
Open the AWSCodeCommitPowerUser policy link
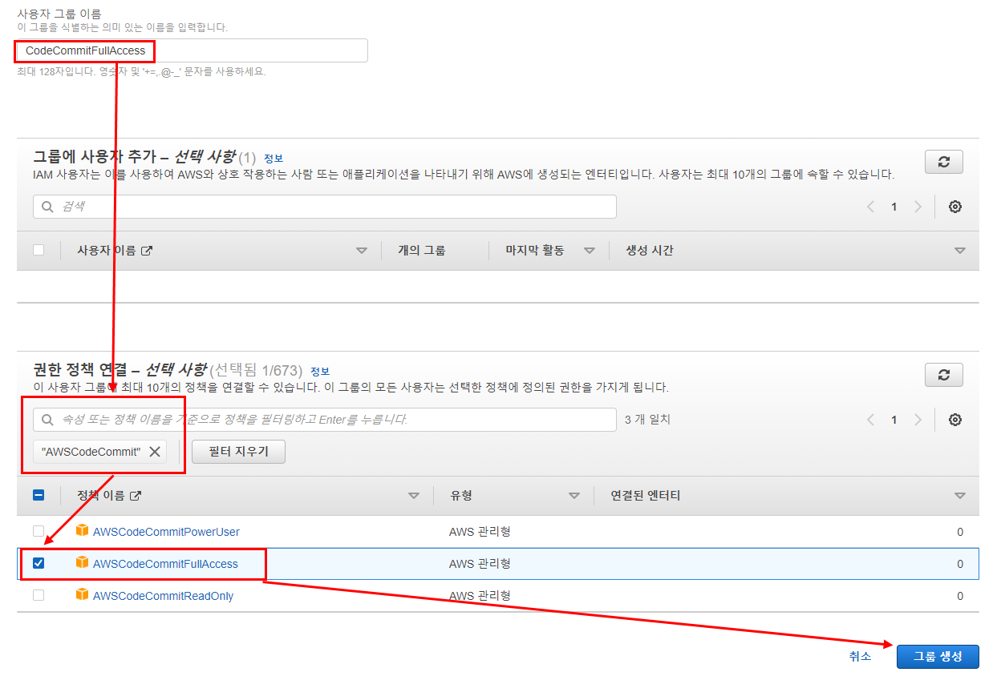[x=166, y=532]
